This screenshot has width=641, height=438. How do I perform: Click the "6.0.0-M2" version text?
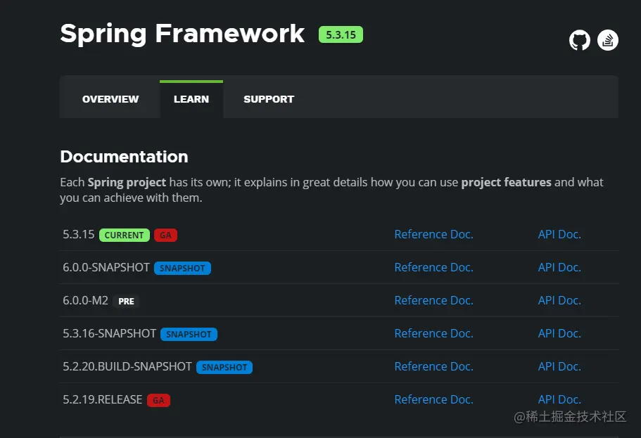pos(85,301)
